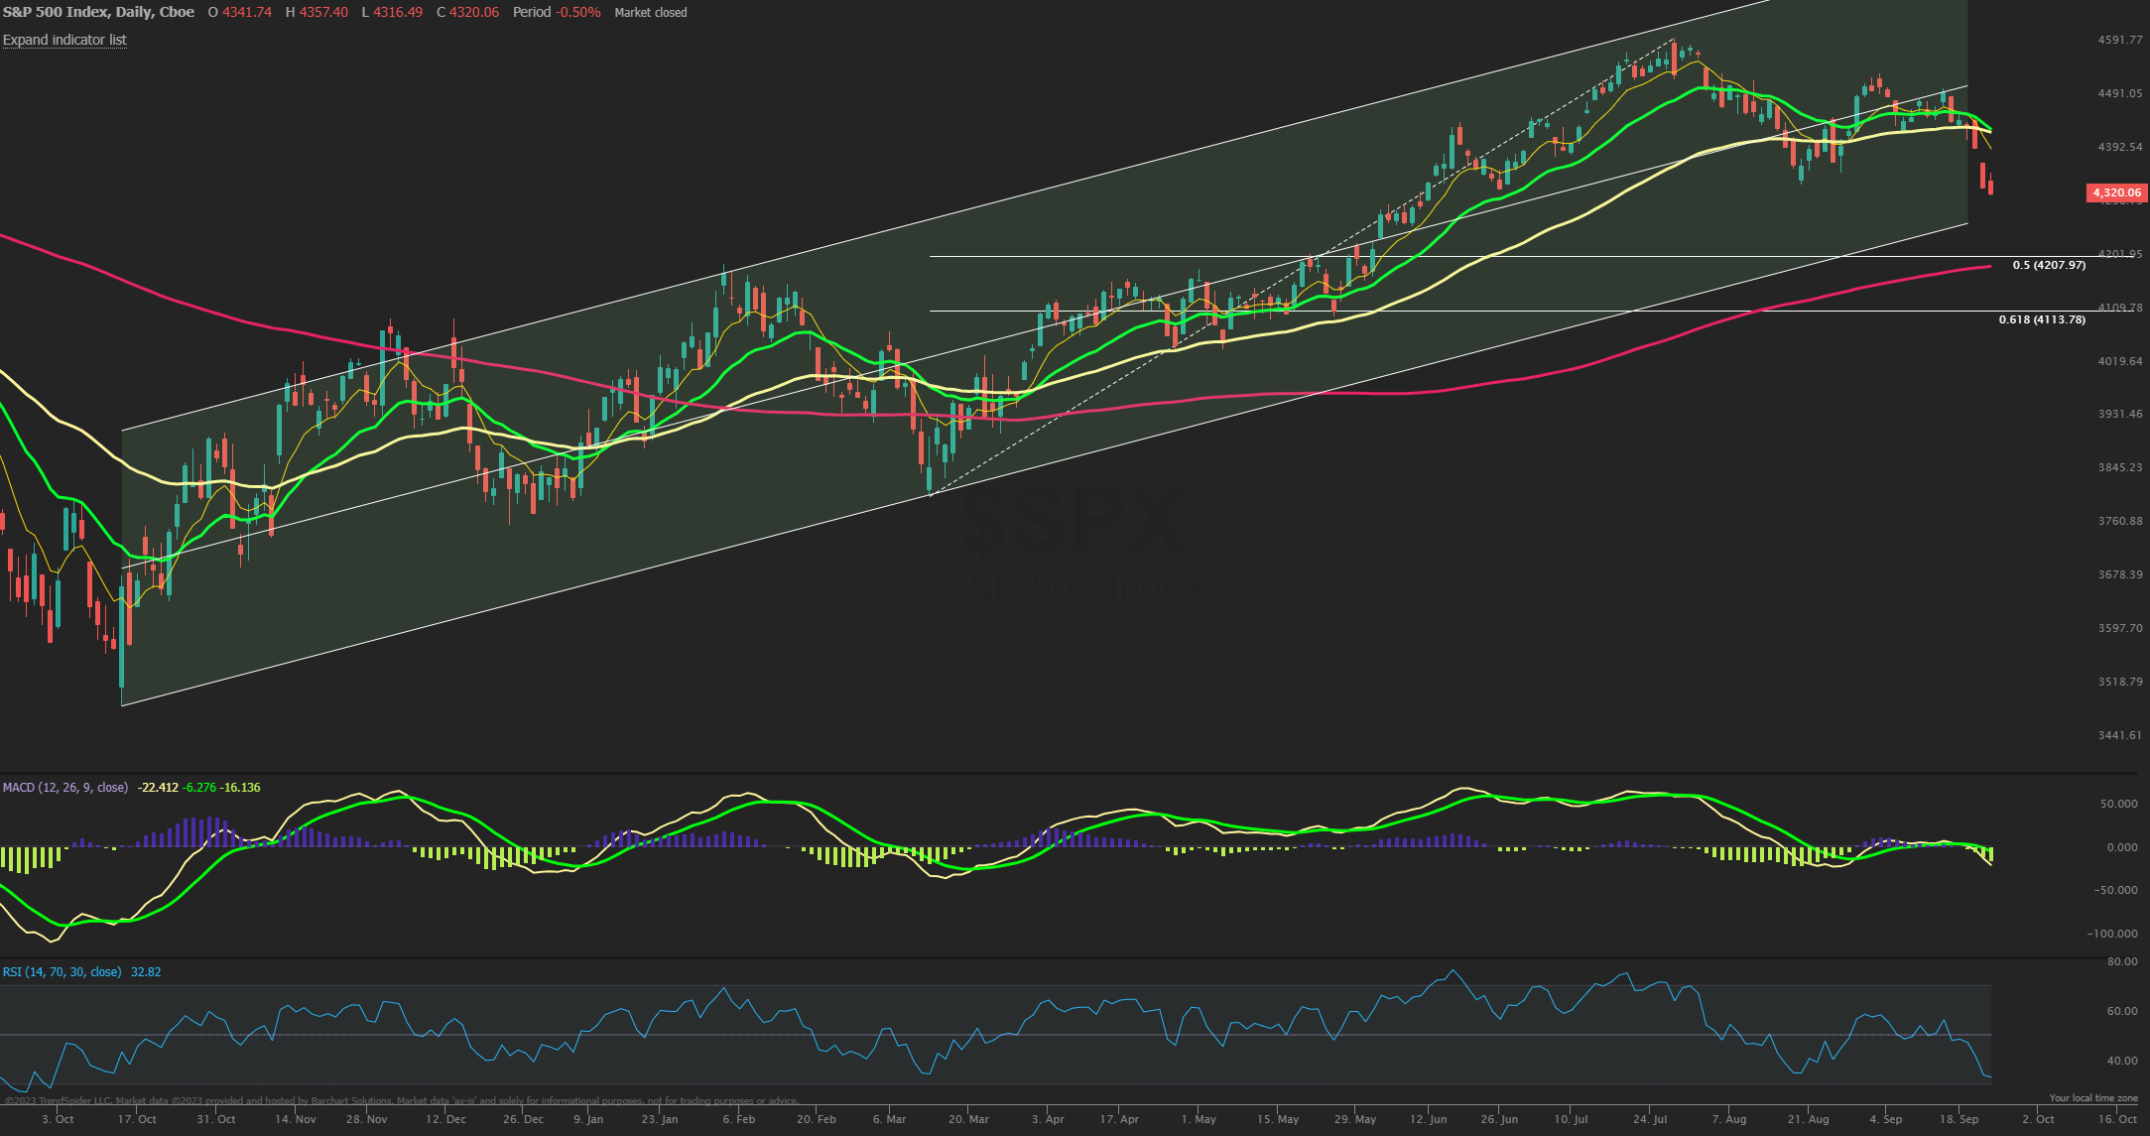Click the 3597.70 price axis label

click(2120, 628)
